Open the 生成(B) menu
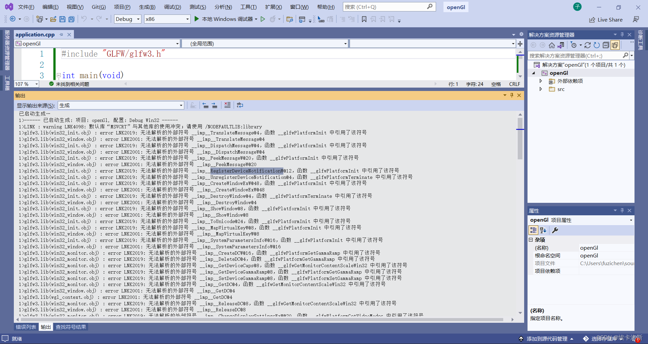 click(x=147, y=7)
